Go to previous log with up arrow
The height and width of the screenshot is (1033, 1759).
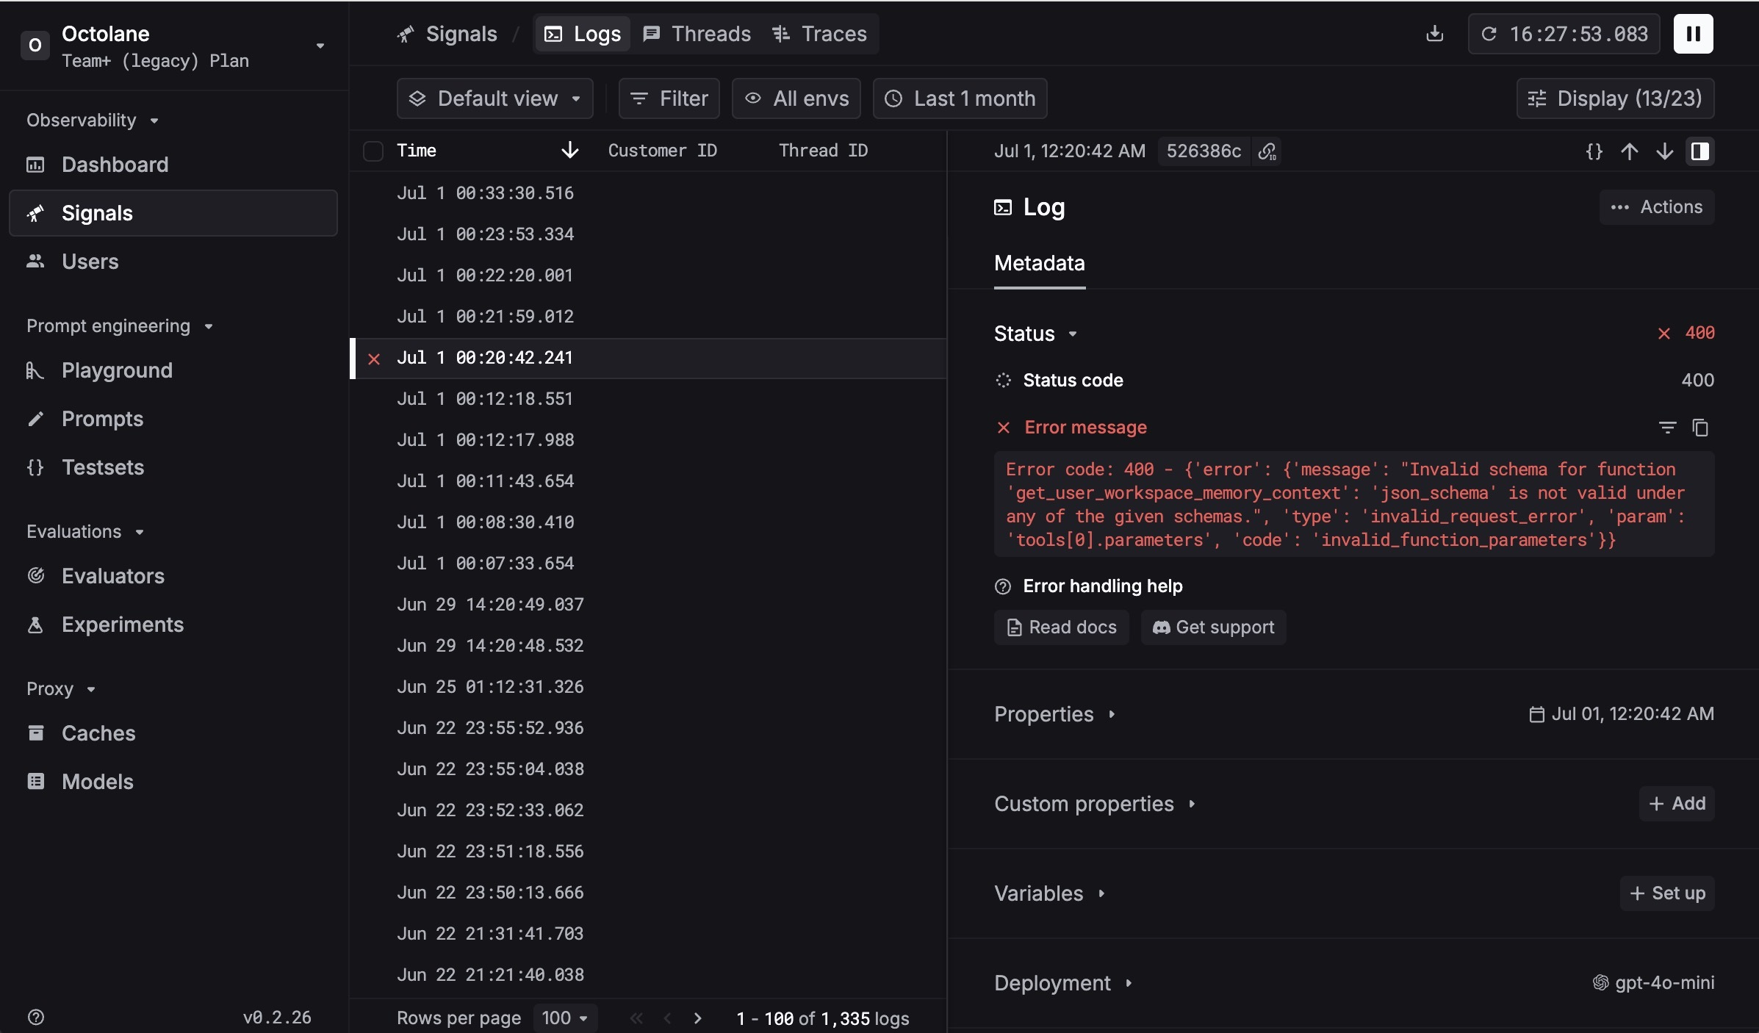[x=1629, y=151]
